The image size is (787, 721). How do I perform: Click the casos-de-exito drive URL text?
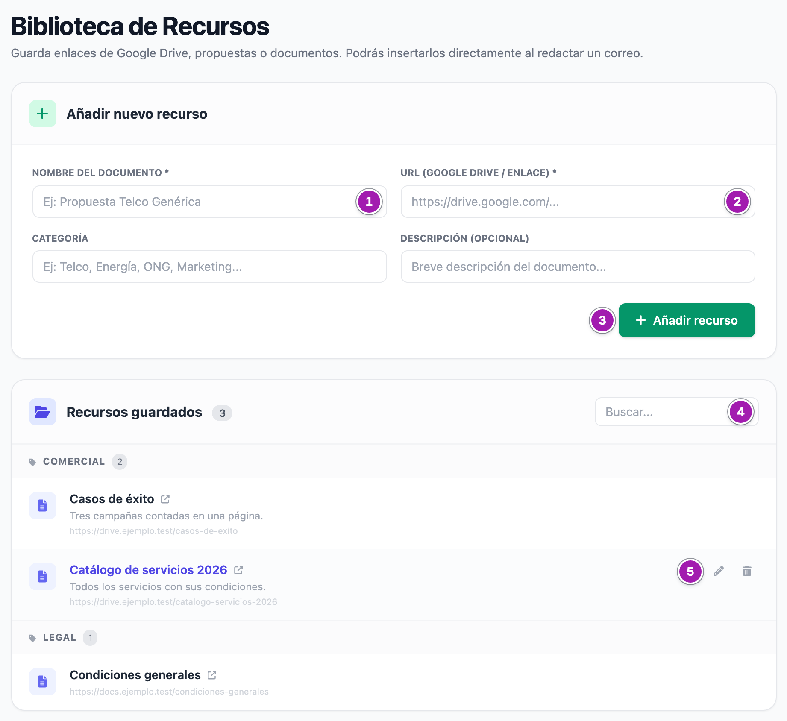pyautogui.click(x=154, y=531)
